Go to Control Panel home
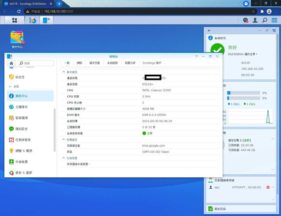 pos(11,63)
